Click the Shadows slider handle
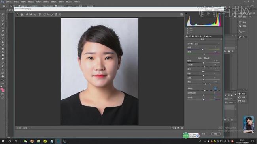The height and width of the screenshot is (144, 257). [204, 75]
